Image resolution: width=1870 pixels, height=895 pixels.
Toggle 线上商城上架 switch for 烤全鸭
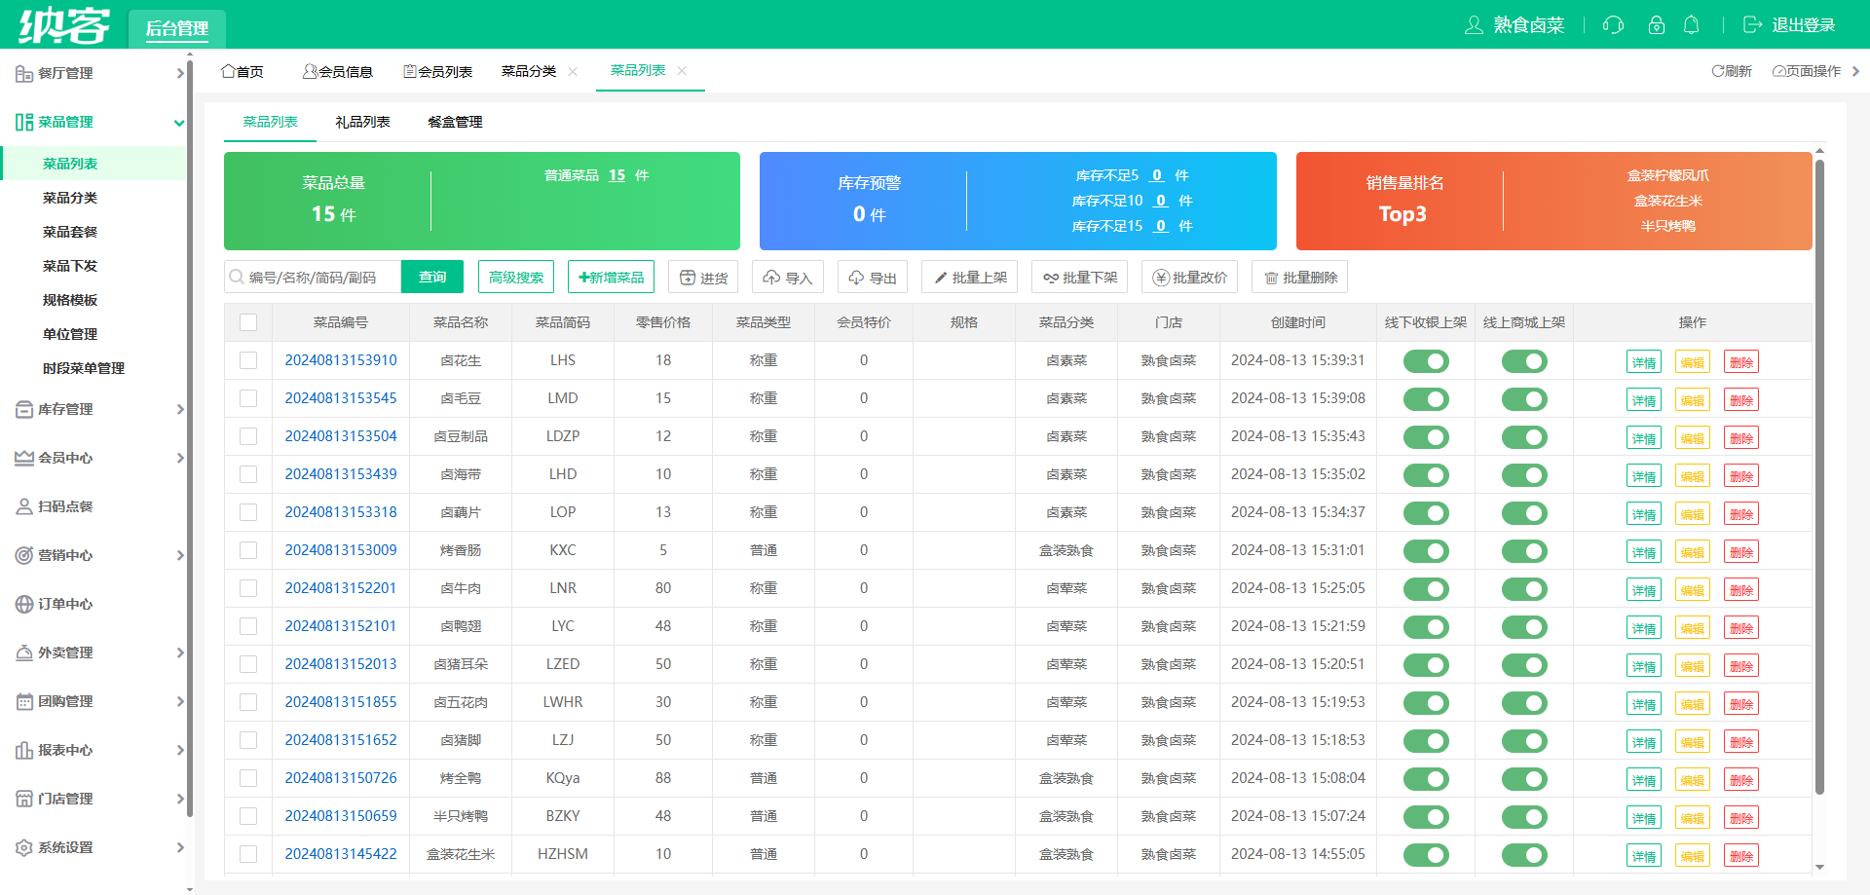click(x=1524, y=779)
